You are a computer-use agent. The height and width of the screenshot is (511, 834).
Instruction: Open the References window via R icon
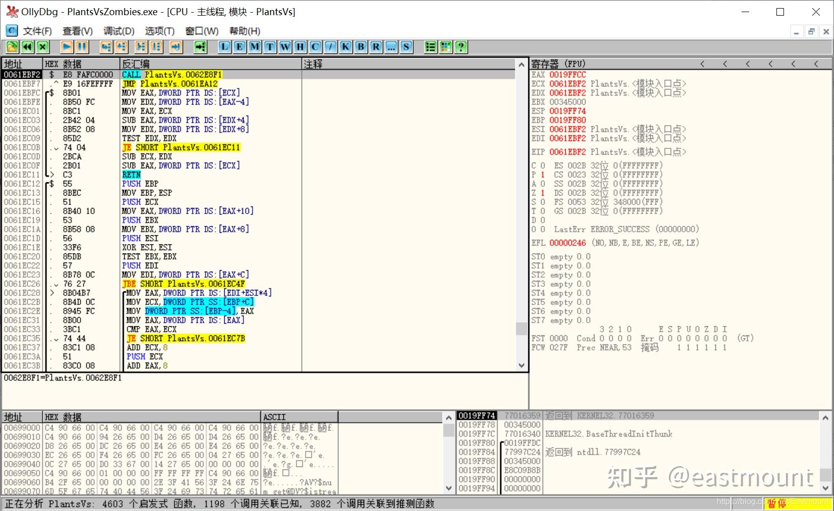click(x=375, y=46)
